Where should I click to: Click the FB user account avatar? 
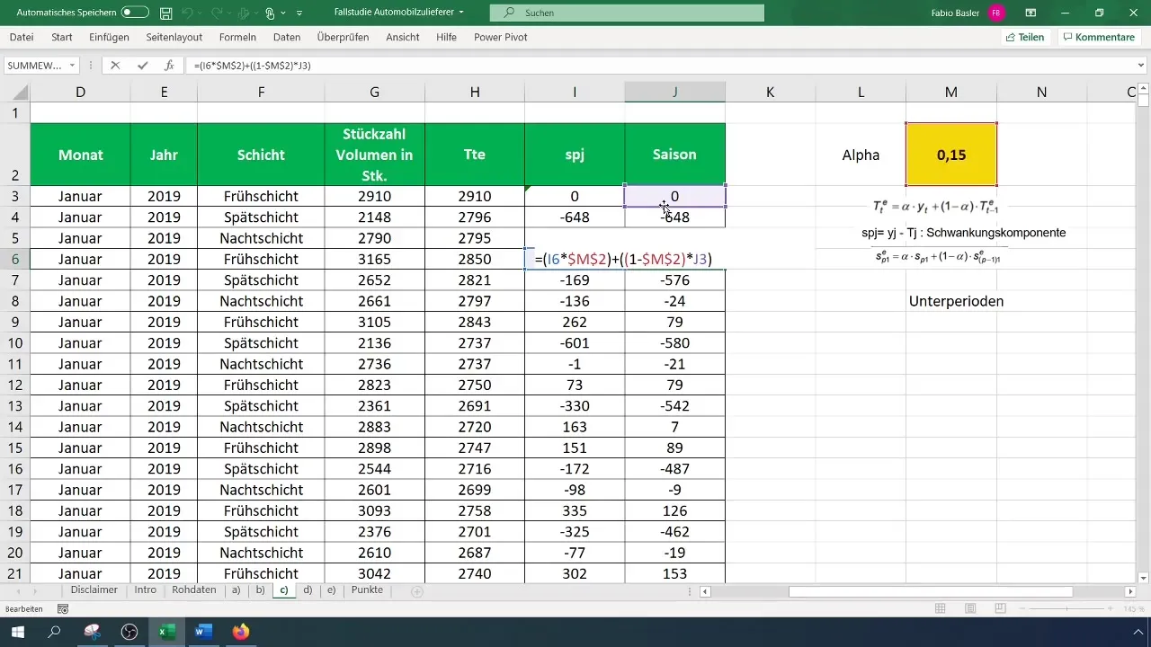click(x=995, y=13)
